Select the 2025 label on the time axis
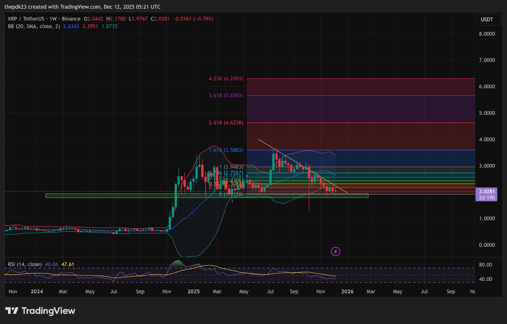 (x=193, y=291)
